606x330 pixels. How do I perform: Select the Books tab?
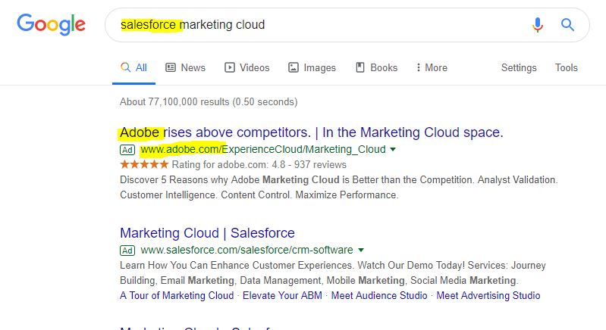coord(376,67)
